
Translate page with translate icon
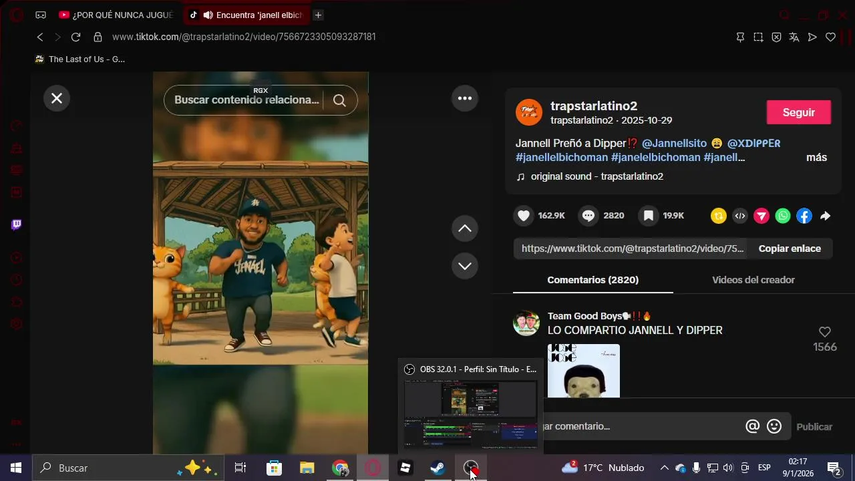pyautogui.click(x=794, y=37)
